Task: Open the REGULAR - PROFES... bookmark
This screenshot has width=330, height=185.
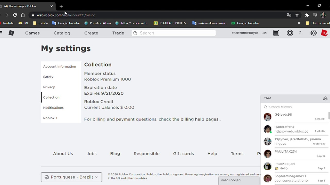Action: pos(171,23)
